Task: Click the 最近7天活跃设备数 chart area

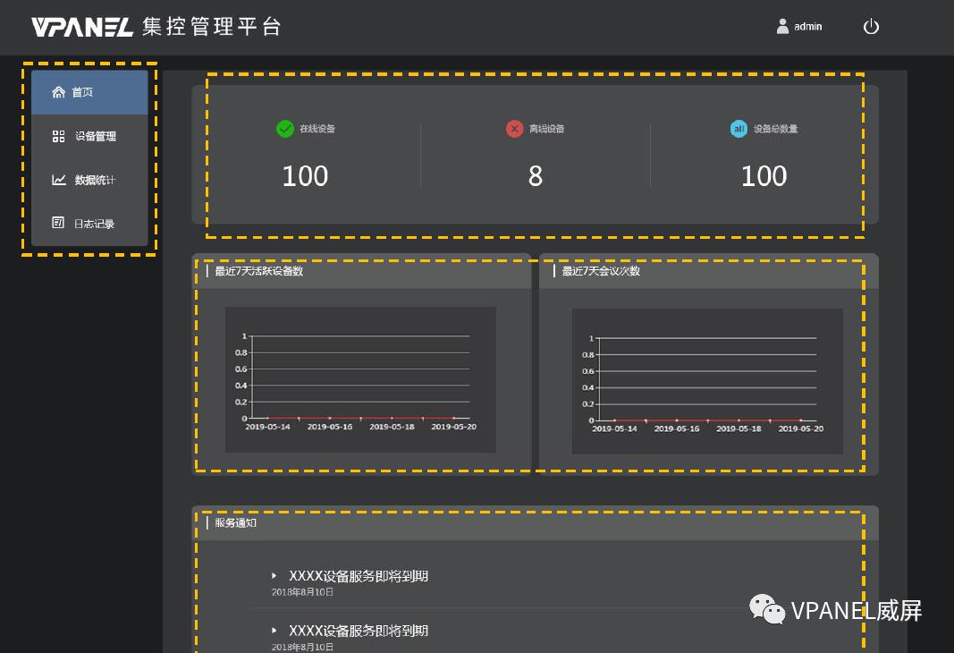Action: tap(360, 378)
